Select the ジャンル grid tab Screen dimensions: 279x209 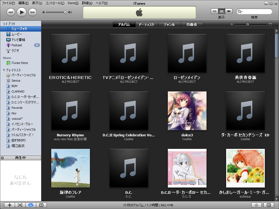click(169, 24)
